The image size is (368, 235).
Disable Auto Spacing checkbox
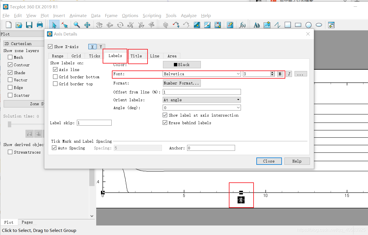coord(54,148)
